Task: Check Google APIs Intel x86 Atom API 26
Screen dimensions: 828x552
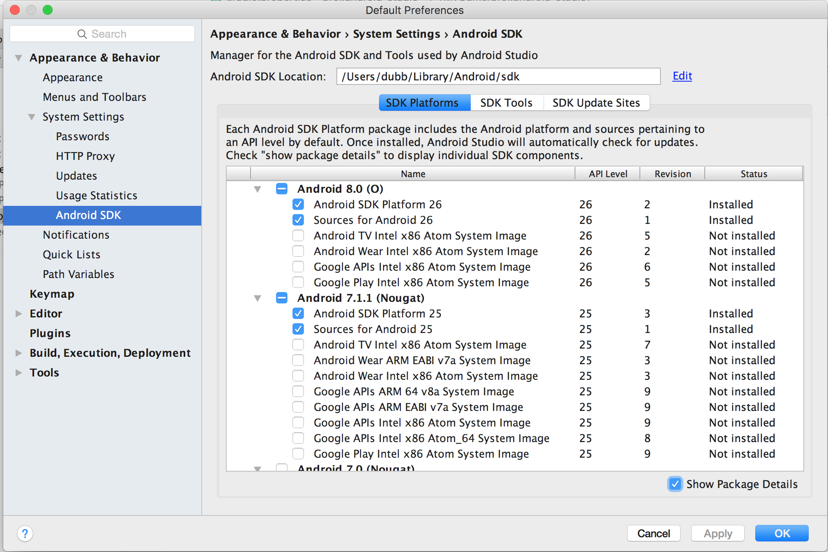Action: [x=298, y=267]
